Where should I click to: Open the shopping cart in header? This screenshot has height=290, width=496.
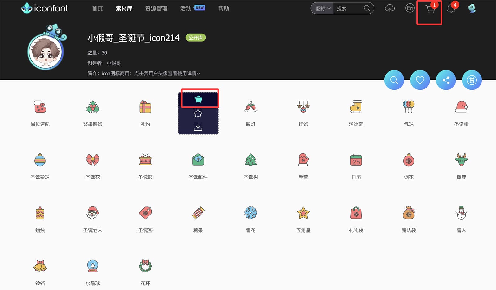point(430,9)
